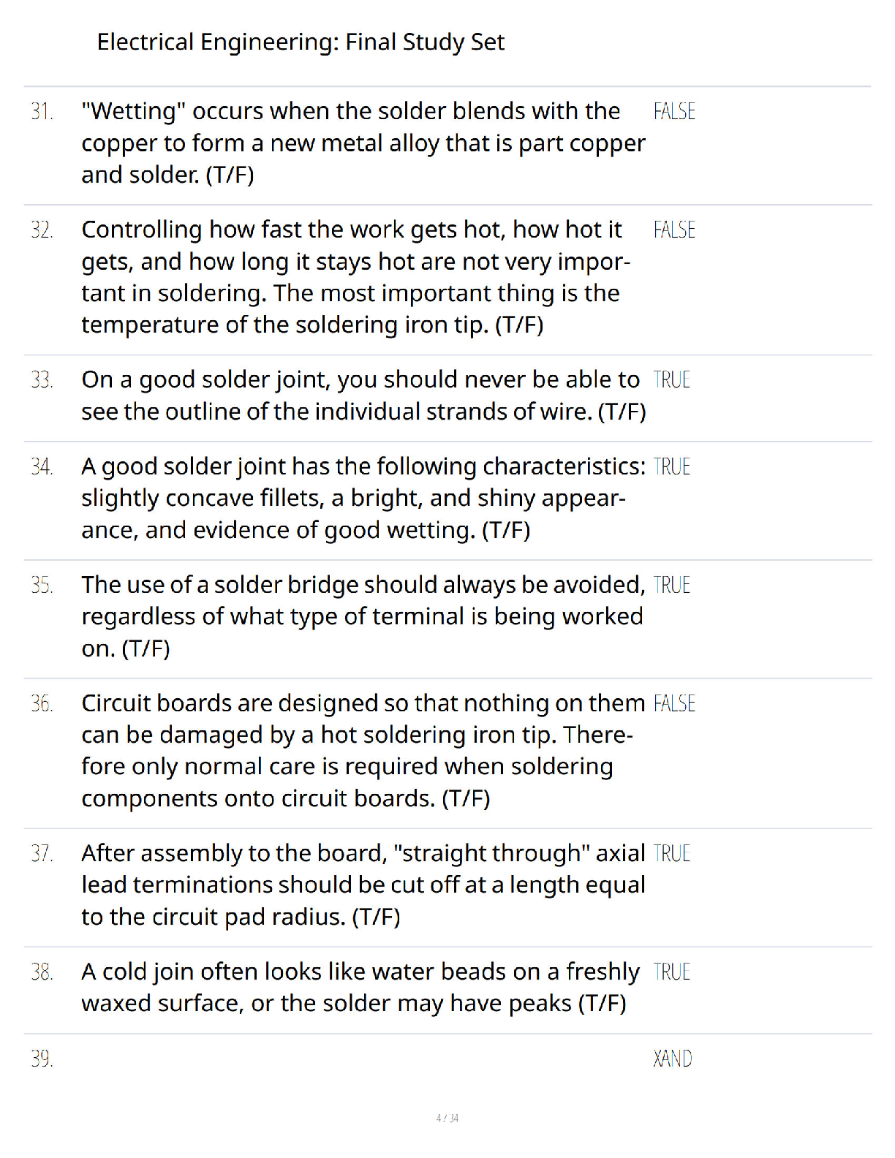The image size is (895, 1158).
Task: Click the XAND answer for item 39
Action: (672, 1059)
